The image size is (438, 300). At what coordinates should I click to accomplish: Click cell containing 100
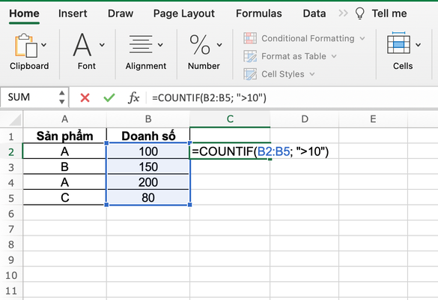click(x=148, y=151)
